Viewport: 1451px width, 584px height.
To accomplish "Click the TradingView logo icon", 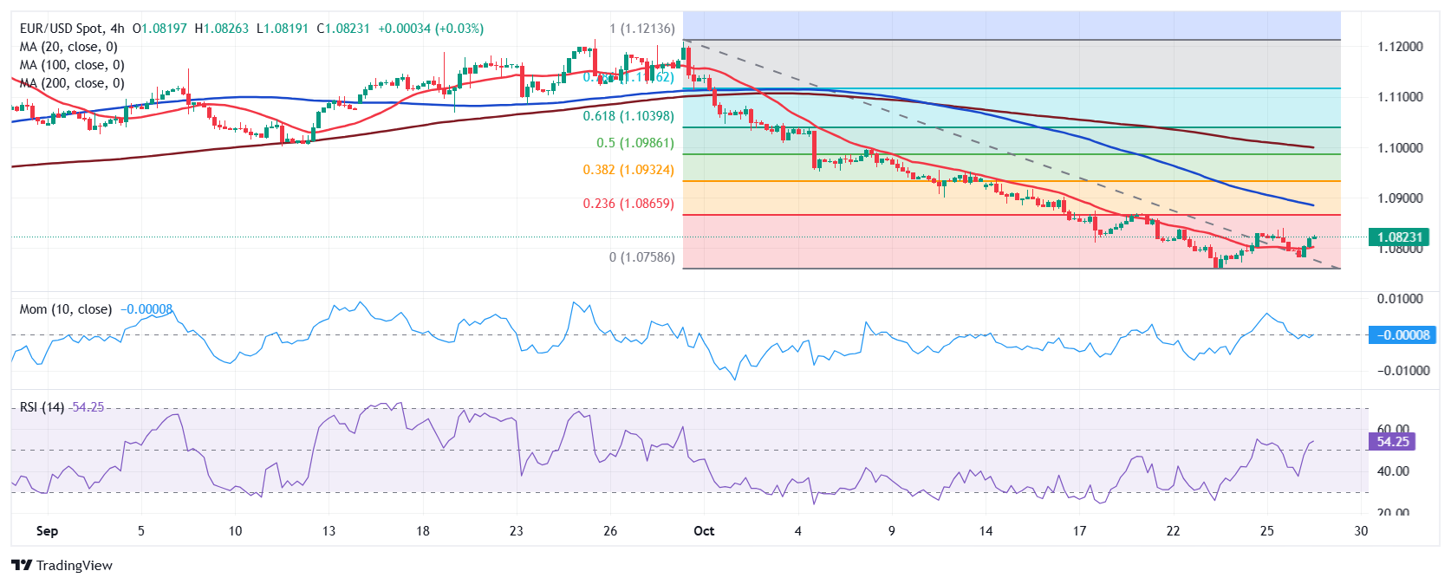I will [x=22, y=566].
